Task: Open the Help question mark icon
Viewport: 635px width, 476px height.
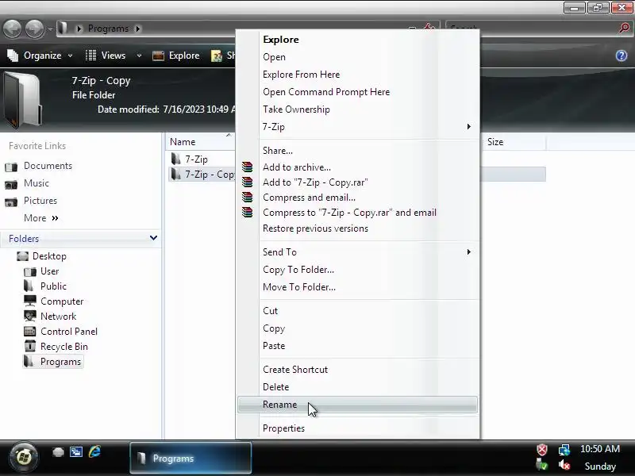Action: [622, 56]
